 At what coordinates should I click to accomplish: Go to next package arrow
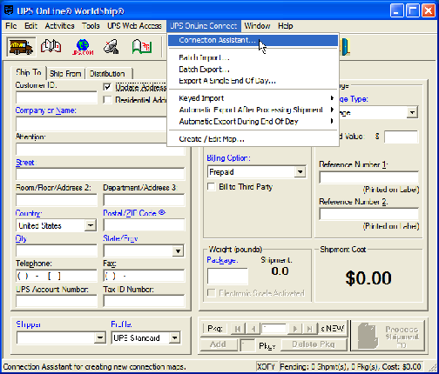295,329
